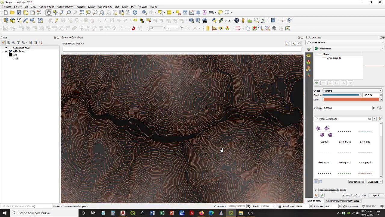Screen dimensions: 385x217
Task: Open the Escala scale dropdown
Action: 273,206
